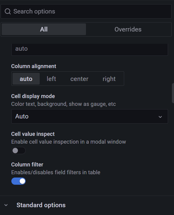Click the Column filter label text
The height and width of the screenshot is (215, 174).
27,165
